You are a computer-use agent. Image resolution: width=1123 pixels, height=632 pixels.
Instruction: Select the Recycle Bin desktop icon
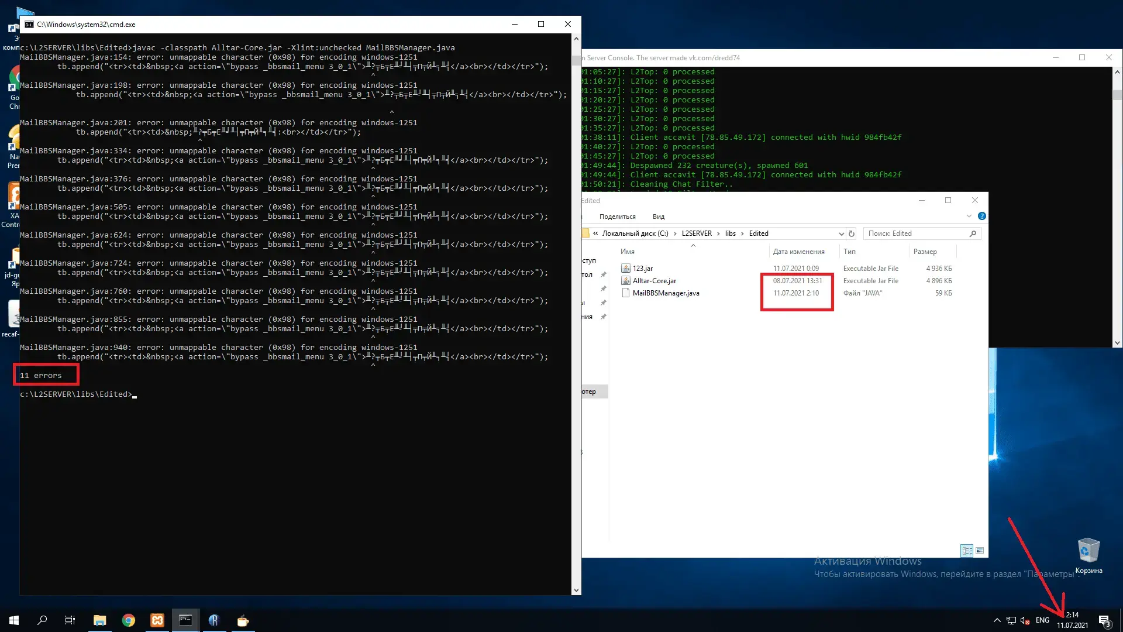[x=1088, y=556]
